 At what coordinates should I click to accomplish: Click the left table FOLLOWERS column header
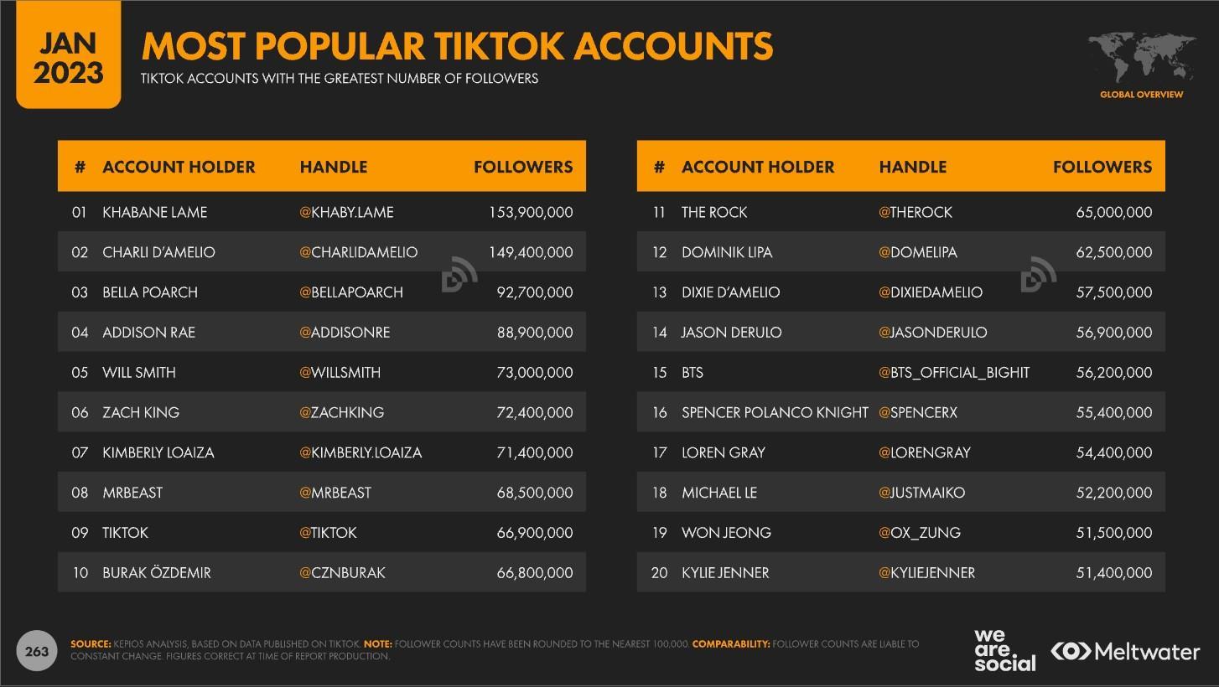523,167
